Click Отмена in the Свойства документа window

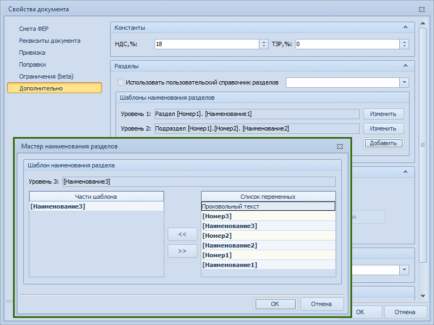(405, 312)
